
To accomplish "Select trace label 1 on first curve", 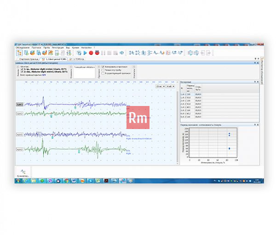I will pyautogui.click(x=20, y=105).
